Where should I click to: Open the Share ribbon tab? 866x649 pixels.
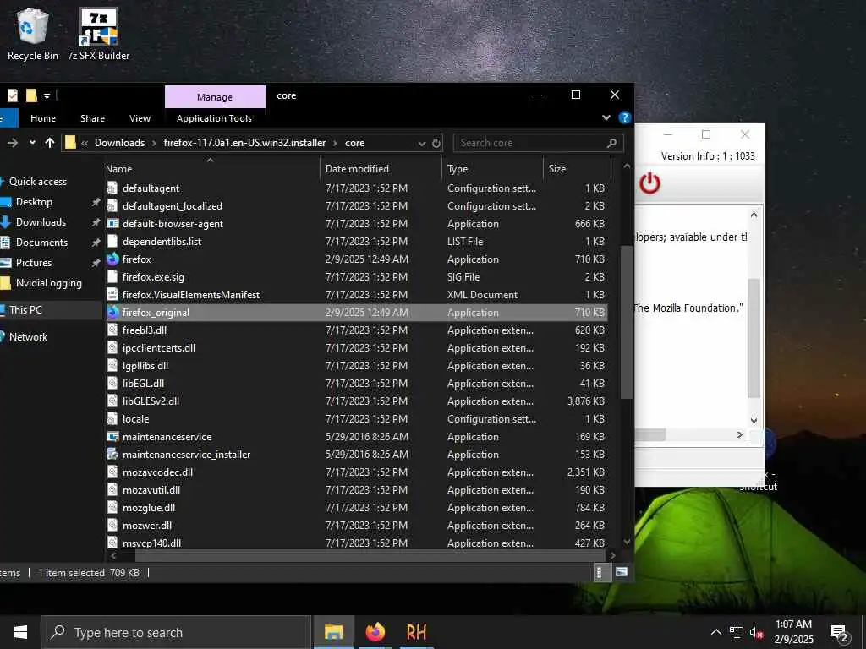pos(92,118)
